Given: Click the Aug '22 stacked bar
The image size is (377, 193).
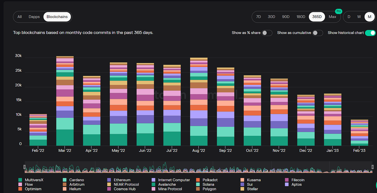Looking at the screenshot, I should [199, 102].
